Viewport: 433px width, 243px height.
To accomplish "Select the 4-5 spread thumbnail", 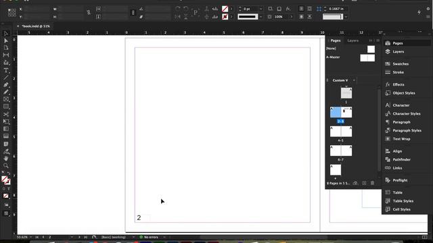I will (x=341, y=132).
